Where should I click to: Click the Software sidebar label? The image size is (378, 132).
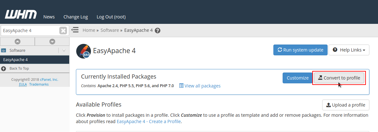tap(17, 51)
